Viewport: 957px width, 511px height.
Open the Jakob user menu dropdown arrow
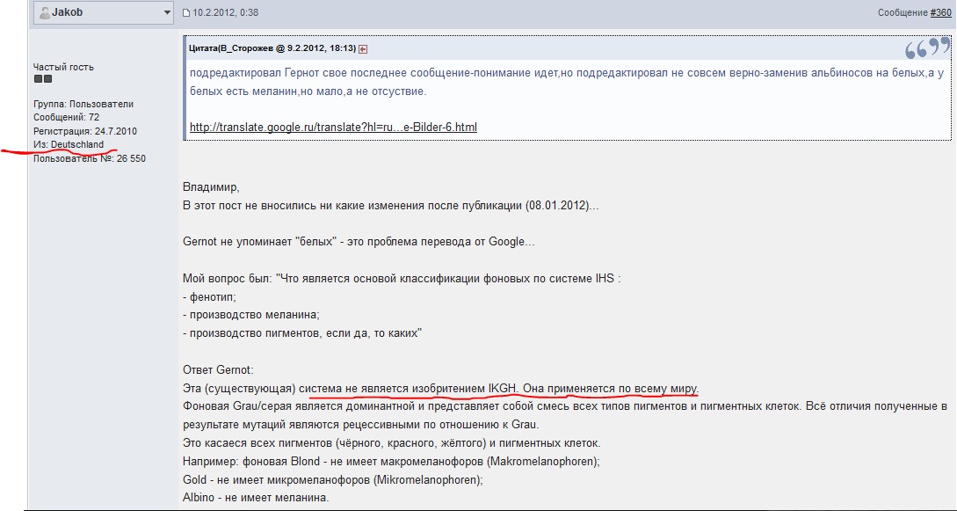click(167, 13)
